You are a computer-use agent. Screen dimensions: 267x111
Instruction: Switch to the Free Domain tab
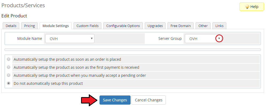[181, 26]
